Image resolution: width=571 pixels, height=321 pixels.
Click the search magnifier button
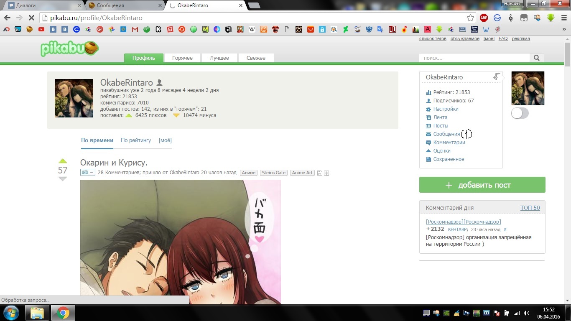pyautogui.click(x=537, y=58)
